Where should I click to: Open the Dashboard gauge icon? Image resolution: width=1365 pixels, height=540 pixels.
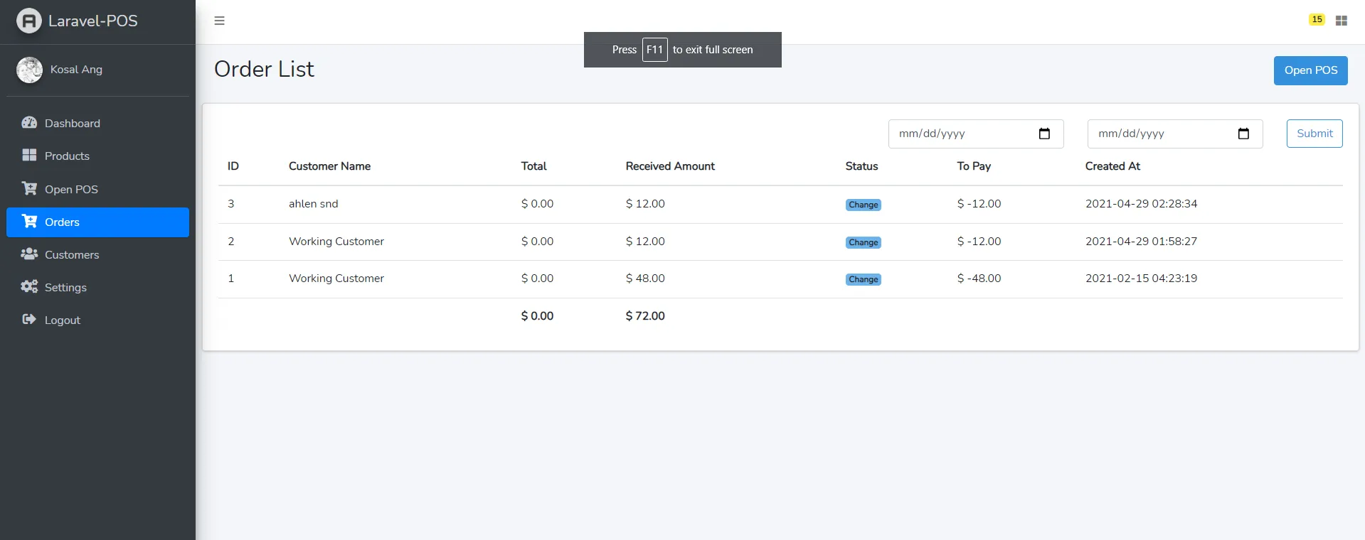[29, 122]
